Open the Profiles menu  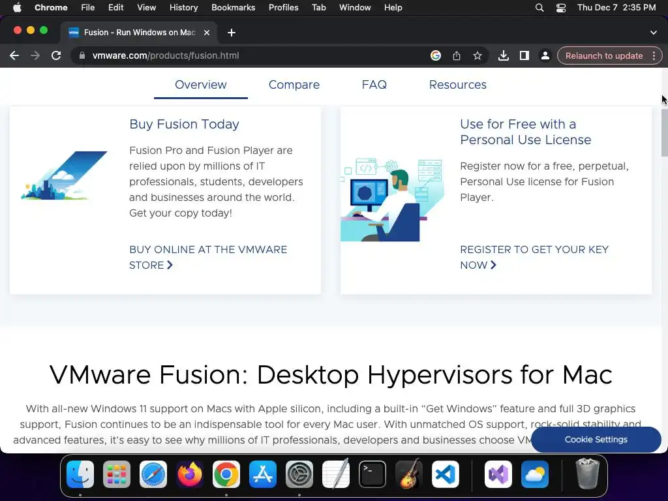pos(283,8)
